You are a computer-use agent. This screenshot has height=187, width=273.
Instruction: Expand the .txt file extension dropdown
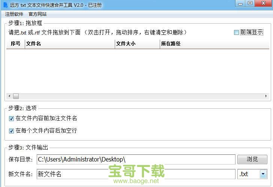[x=263, y=174]
